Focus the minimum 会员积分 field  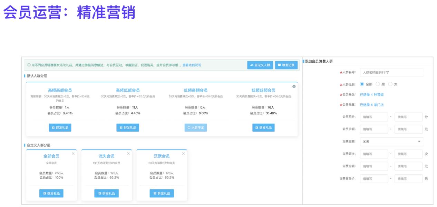click(374, 117)
